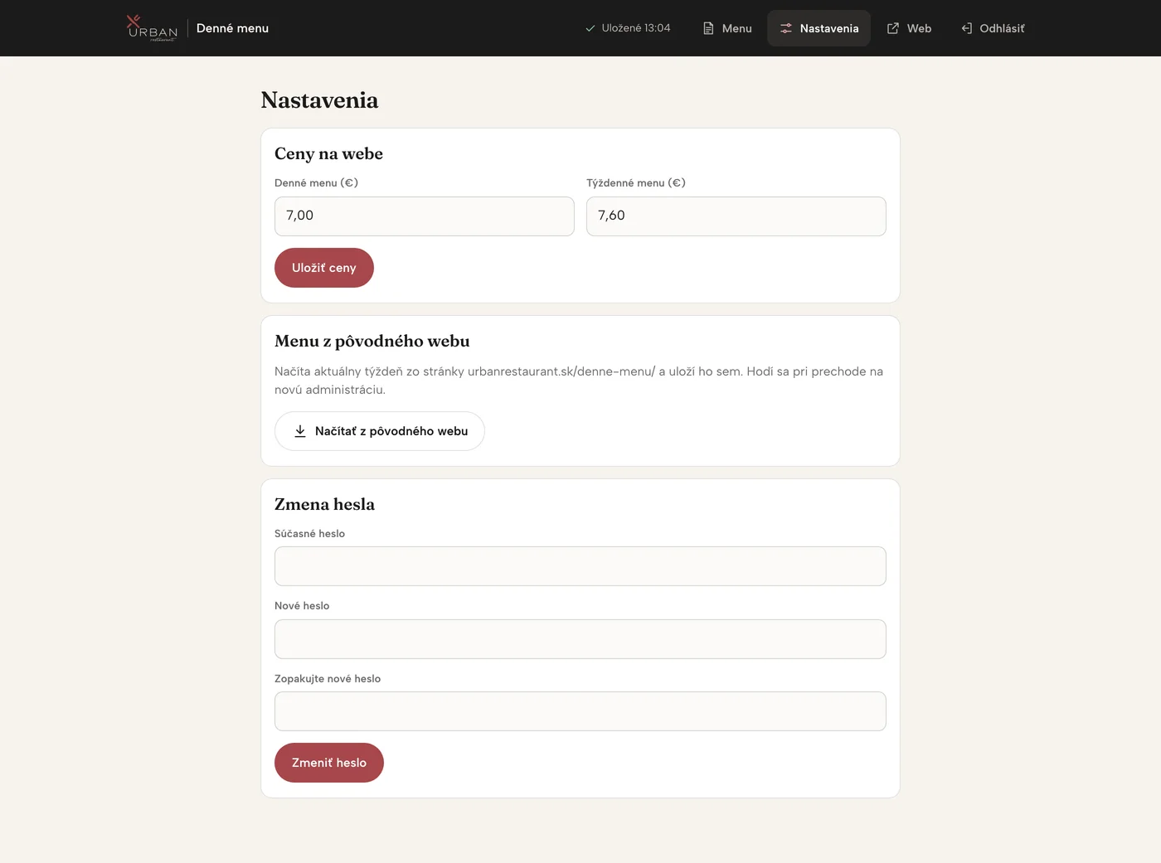Click the Nastavenia page heading
The image size is (1161, 863).
point(319,100)
